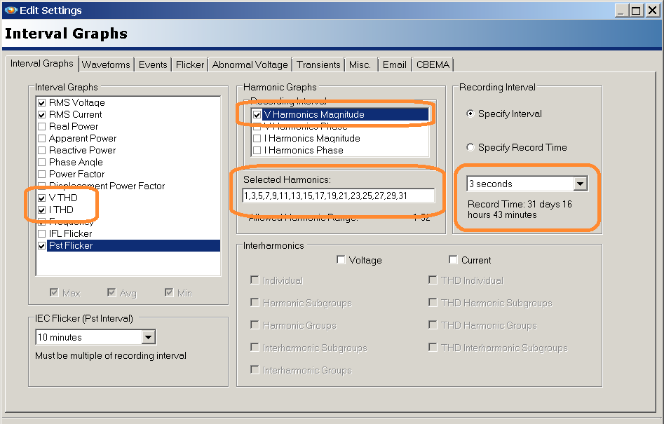664x424 pixels.
Task: Open the Flicker settings tab
Action: (189, 64)
